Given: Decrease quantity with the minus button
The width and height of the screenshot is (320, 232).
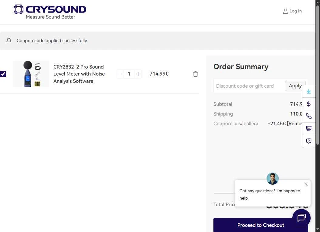Looking at the screenshot, I should (120, 74).
